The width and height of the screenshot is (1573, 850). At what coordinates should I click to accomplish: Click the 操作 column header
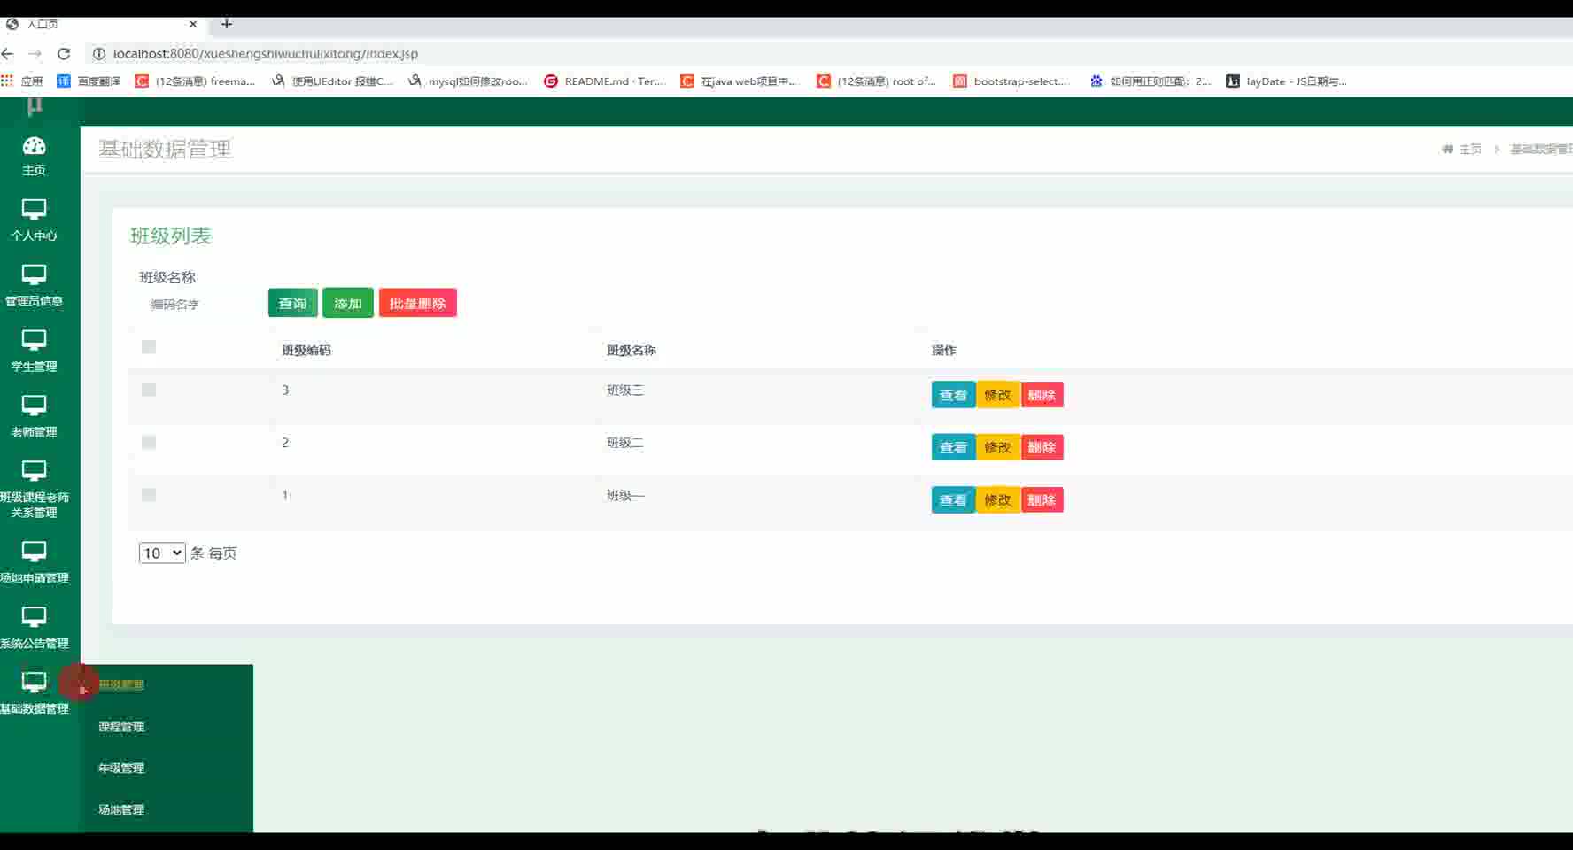point(944,351)
